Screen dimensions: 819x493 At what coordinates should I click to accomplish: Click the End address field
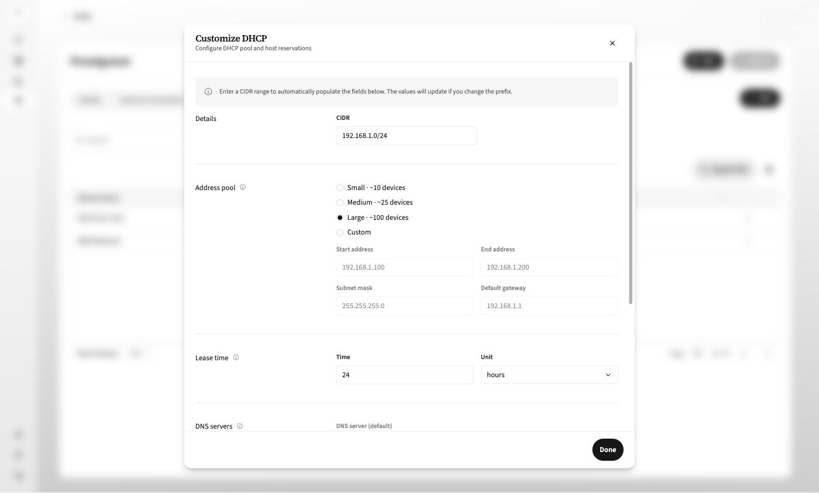click(549, 267)
